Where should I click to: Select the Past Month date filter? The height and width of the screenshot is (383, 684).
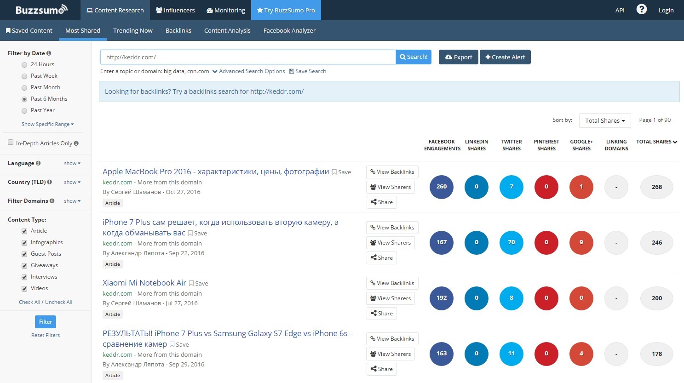pyautogui.click(x=24, y=88)
